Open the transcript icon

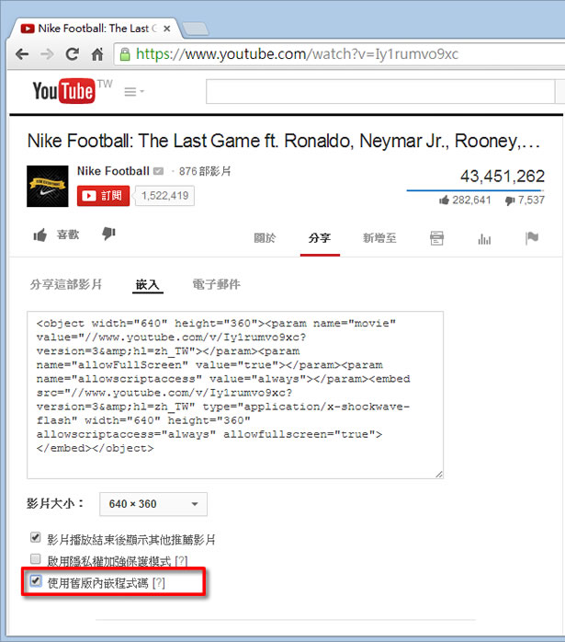(x=437, y=238)
